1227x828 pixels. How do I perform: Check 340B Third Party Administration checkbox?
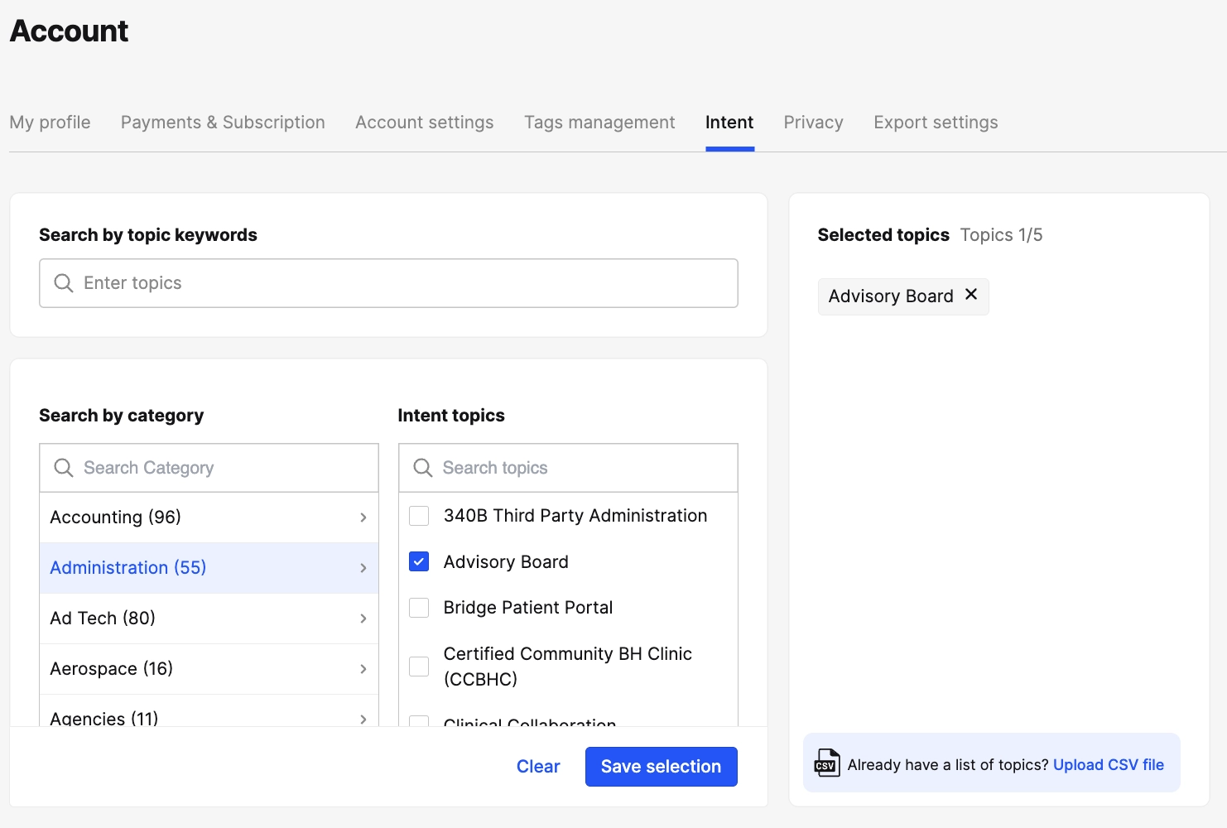click(420, 516)
